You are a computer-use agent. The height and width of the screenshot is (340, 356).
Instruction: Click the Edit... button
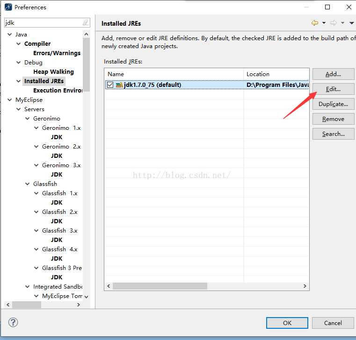333,89
